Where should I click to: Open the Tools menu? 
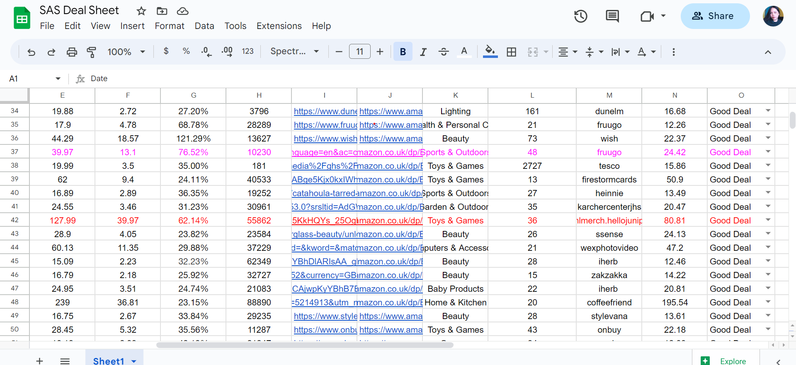235,26
